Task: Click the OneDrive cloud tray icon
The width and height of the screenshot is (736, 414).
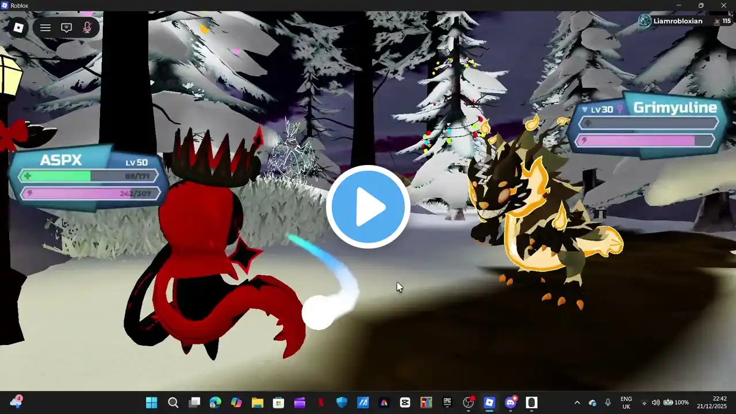Action: (593, 402)
